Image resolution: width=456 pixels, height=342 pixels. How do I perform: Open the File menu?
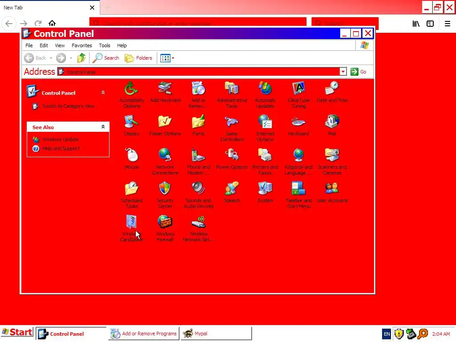[29, 45]
